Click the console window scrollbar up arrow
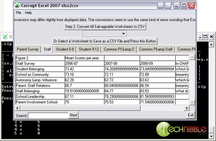The image size is (216, 141). coord(211,44)
